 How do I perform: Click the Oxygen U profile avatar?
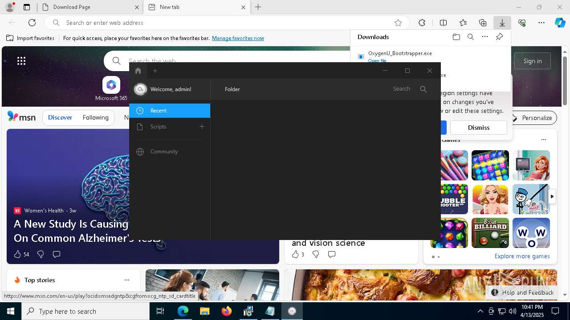[x=140, y=89]
